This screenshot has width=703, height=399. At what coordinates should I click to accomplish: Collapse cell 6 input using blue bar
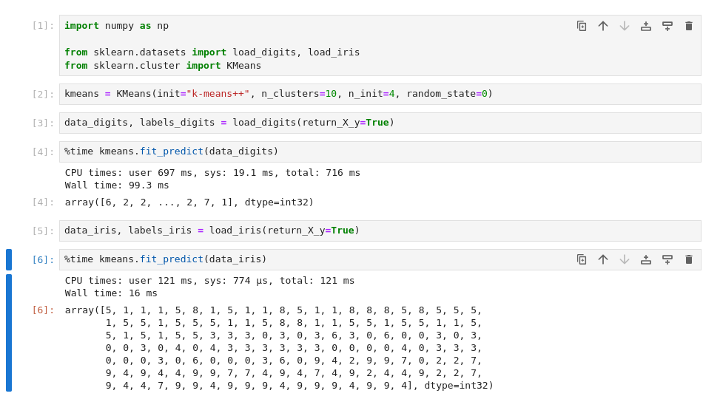point(9,259)
